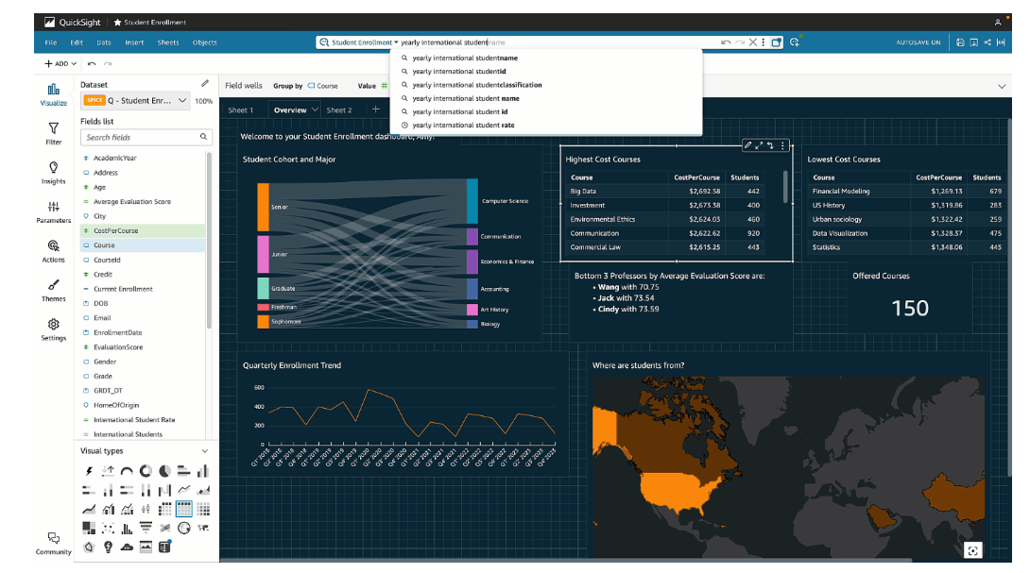Screen dimensions: 1030x573
Task: Open the Actions panel
Action: pos(53,251)
